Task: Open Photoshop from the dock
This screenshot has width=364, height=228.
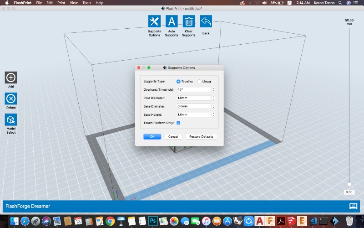Action: click(153, 221)
